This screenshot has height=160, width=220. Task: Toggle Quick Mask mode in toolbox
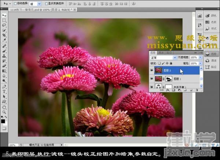[4, 129]
